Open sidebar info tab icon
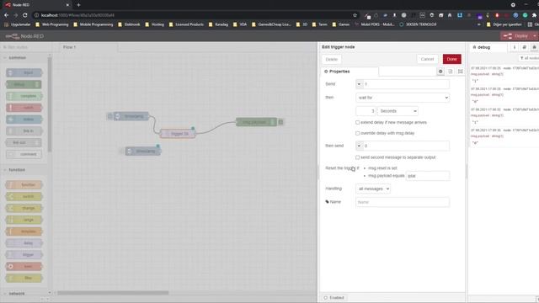Image resolution: width=539 pixels, height=303 pixels. click(515, 47)
